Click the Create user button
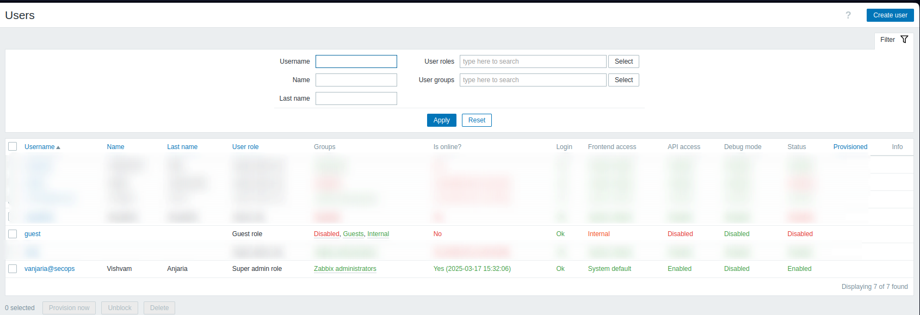The image size is (920, 315). click(x=890, y=15)
